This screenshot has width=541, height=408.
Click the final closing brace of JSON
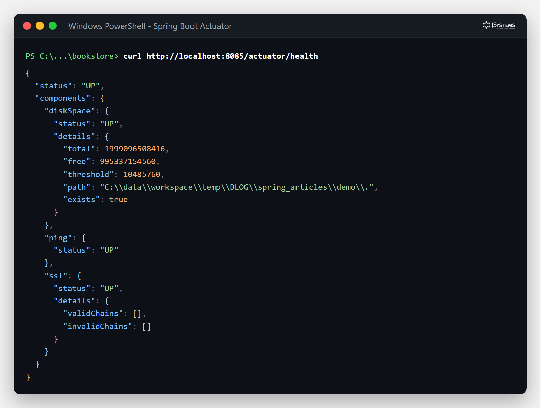pyautogui.click(x=28, y=377)
